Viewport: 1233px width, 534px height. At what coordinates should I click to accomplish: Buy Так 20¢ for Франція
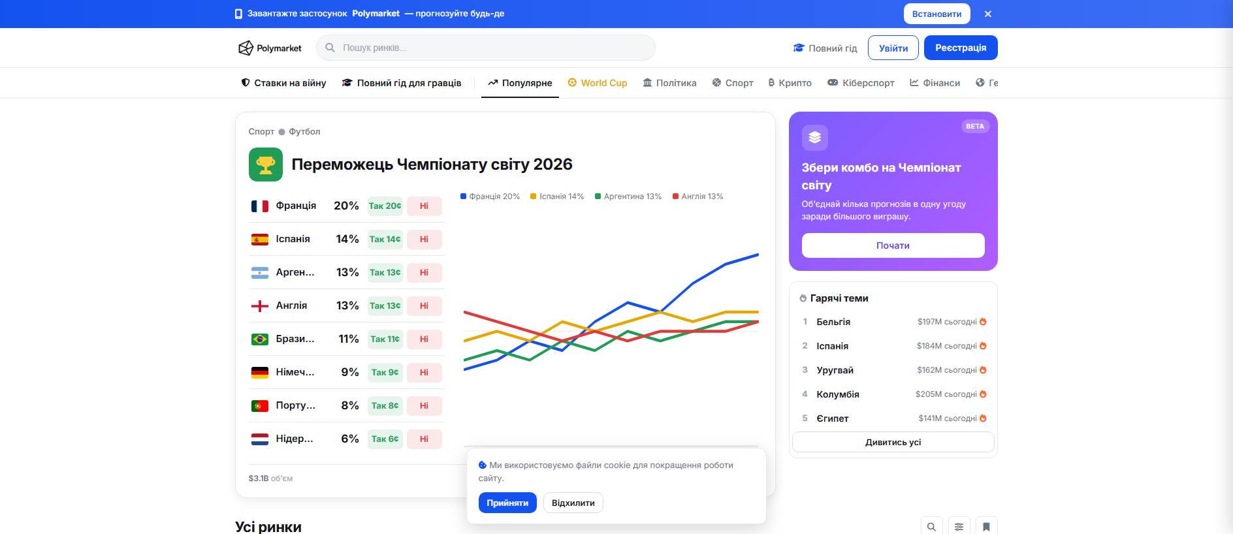(x=385, y=206)
